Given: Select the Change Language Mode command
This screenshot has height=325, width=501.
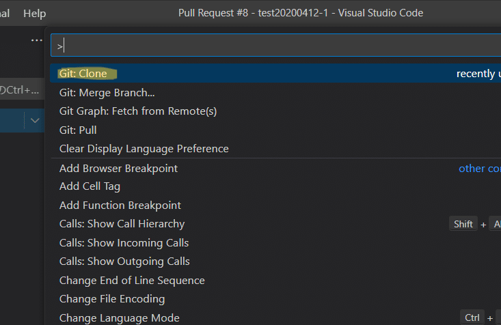Looking at the screenshot, I should (119, 317).
